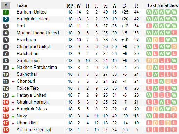The image size is (179, 134).
Task: Click the Last 5 matches header
Action: pos(163,6)
